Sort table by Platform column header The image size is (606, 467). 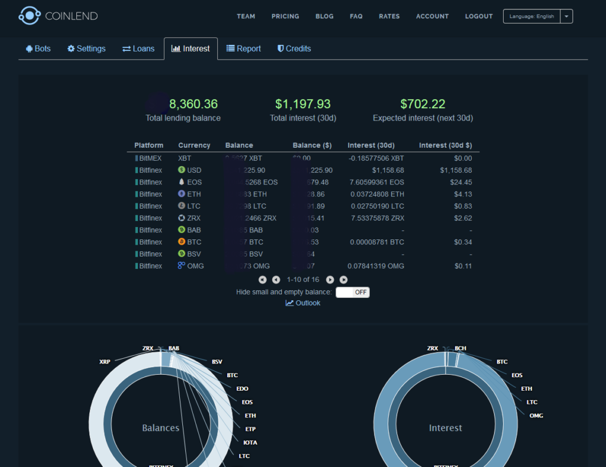pyautogui.click(x=149, y=145)
